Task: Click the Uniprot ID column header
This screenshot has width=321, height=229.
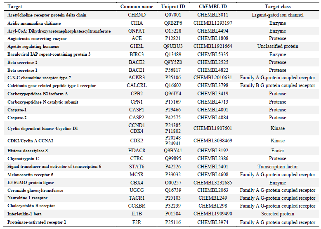Action: point(173,7)
